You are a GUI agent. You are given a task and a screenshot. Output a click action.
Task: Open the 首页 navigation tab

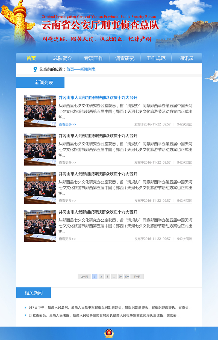point(31,58)
